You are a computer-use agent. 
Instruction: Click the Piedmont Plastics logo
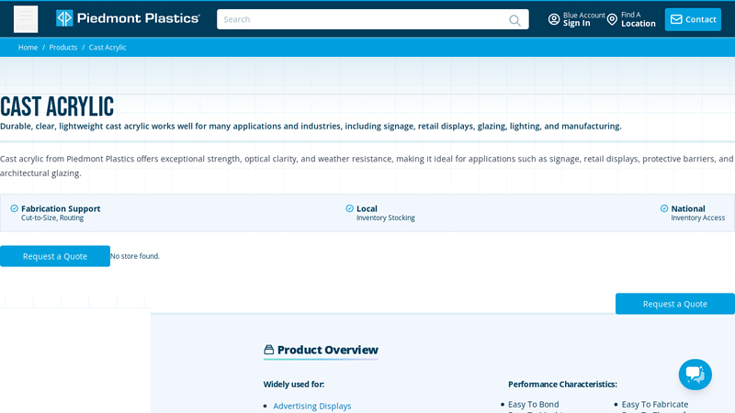tap(128, 18)
